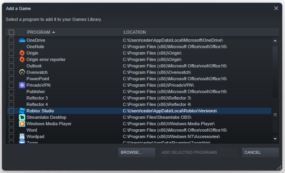This screenshot has width=285, height=173.
Task: Check the Streamlabs Desktop checkbox
Action: click(x=12, y=117)
